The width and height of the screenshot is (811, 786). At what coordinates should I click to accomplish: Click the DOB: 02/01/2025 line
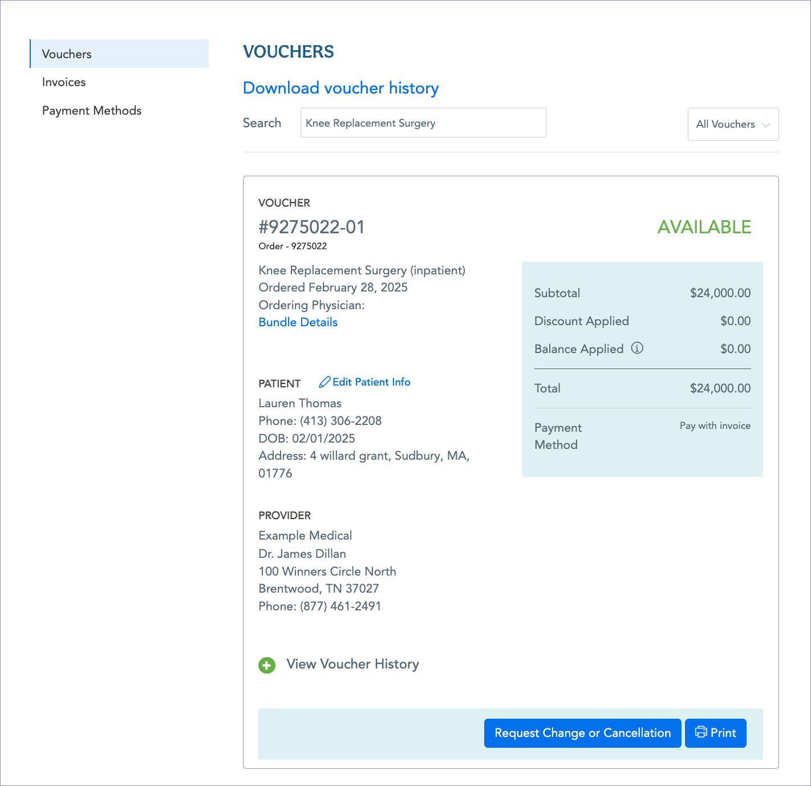tap(307, 439)
